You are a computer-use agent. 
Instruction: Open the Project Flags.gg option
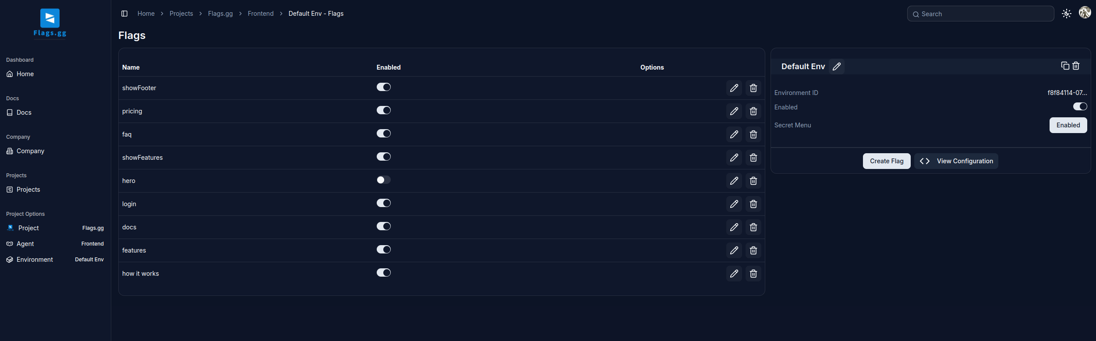(55, 228)
